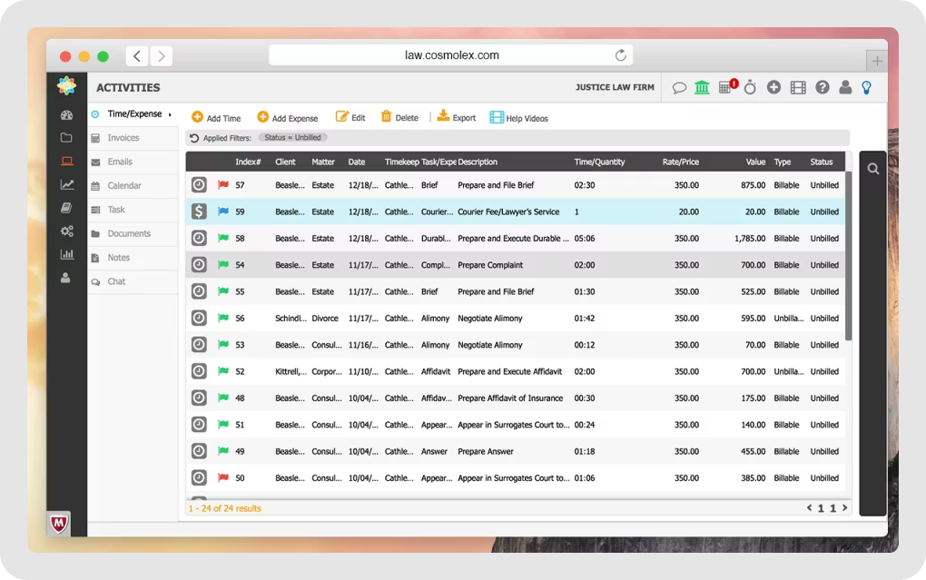The height and width of the screenshot is (580, 926).
Task: Open the setup gears icon in the sidebar
Action: [x=67, y=231]
